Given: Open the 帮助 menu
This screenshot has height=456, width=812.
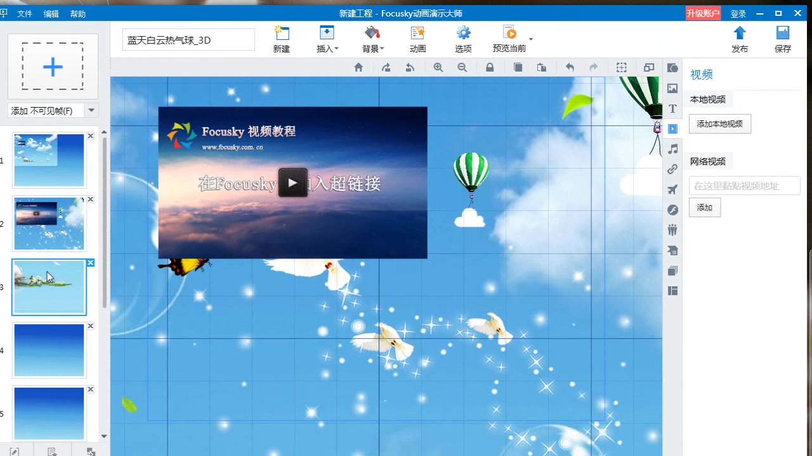Looking at the screenshot, I should tap(78, 13).
